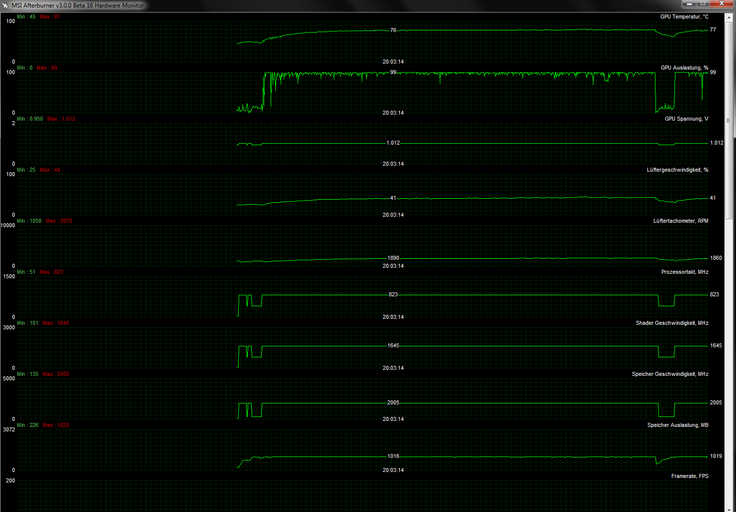The height and width of the screenshot is (512, 736).
Task: Click 'Max : 2070' on fan tachometer graph
Action: click(59, 221)
